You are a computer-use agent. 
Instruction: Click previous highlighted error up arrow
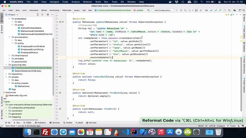point(237,15)
